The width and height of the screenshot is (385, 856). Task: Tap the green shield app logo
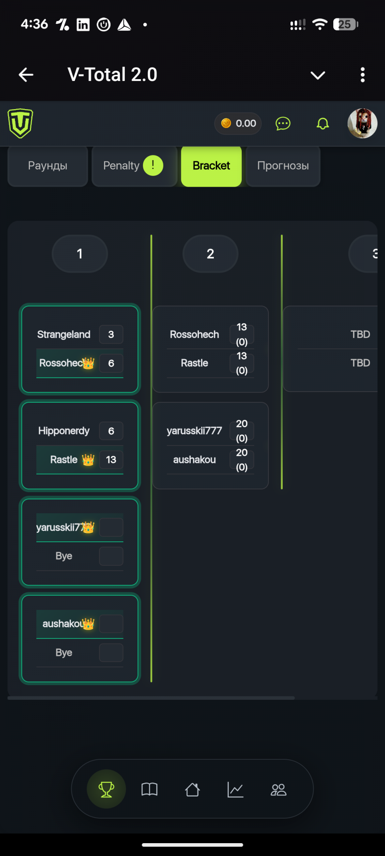point(20,123)
